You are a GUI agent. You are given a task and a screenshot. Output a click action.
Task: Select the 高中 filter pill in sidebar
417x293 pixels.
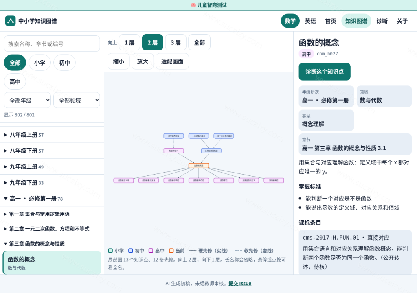point(15,82)
